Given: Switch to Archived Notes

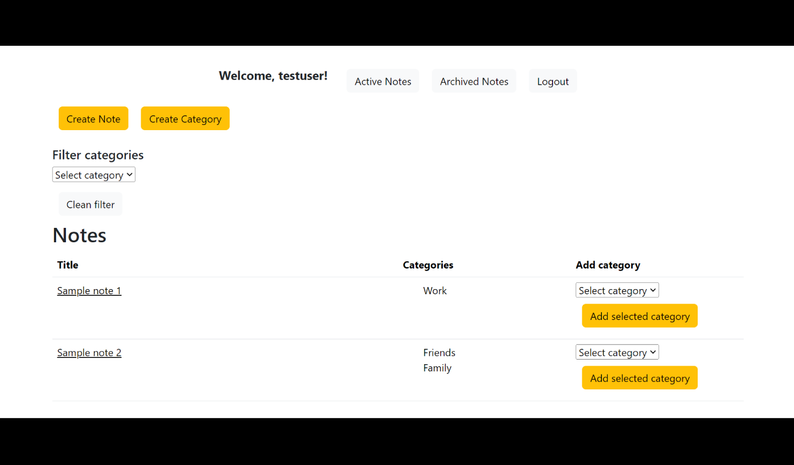Looking at the screenshot, I should point(474,81).
